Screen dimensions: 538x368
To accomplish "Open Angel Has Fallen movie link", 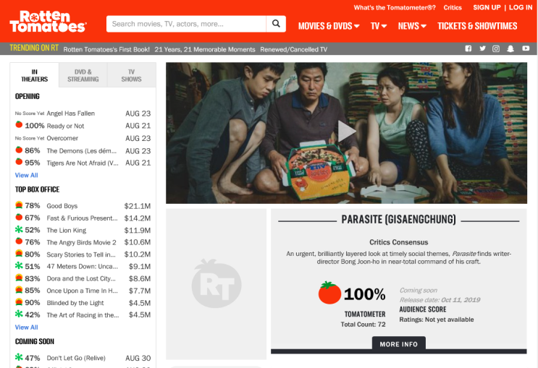I will (x=71, y=114).
